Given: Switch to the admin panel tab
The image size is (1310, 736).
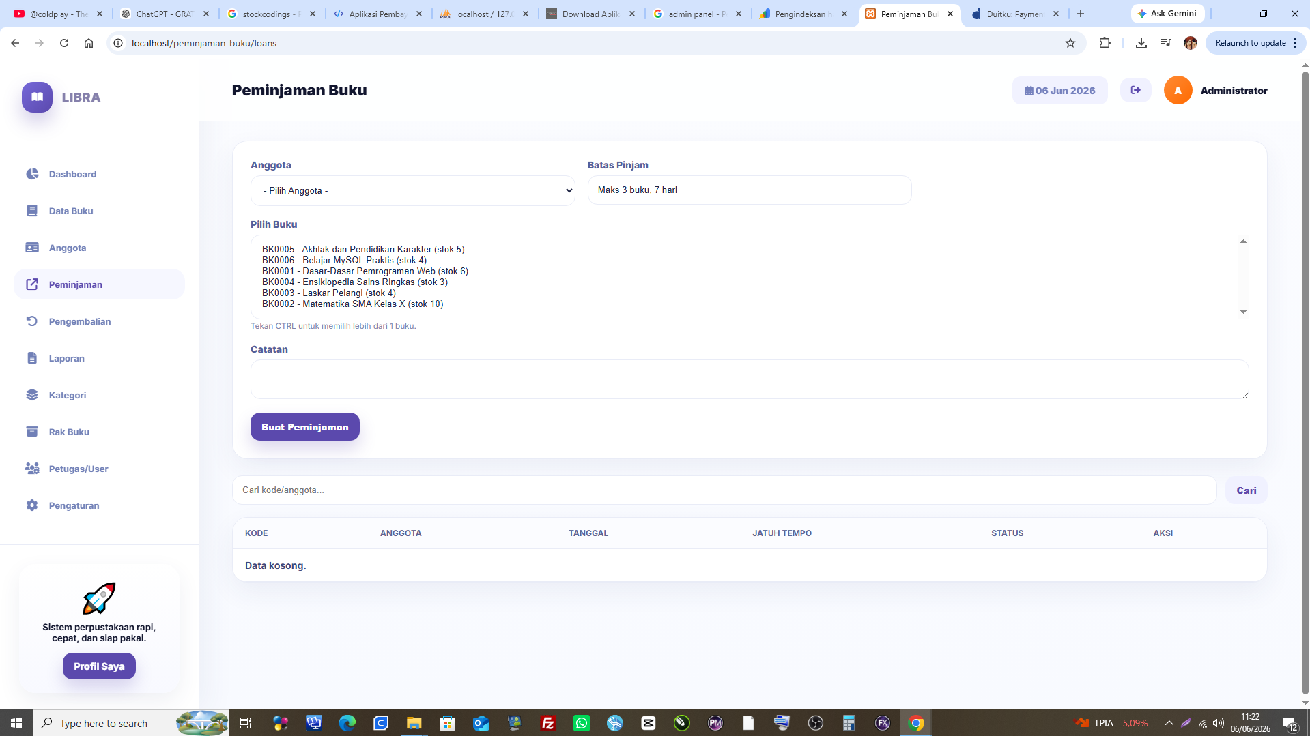Looking at the screenshot, I should pyautogui.click(x=697, y=14).
